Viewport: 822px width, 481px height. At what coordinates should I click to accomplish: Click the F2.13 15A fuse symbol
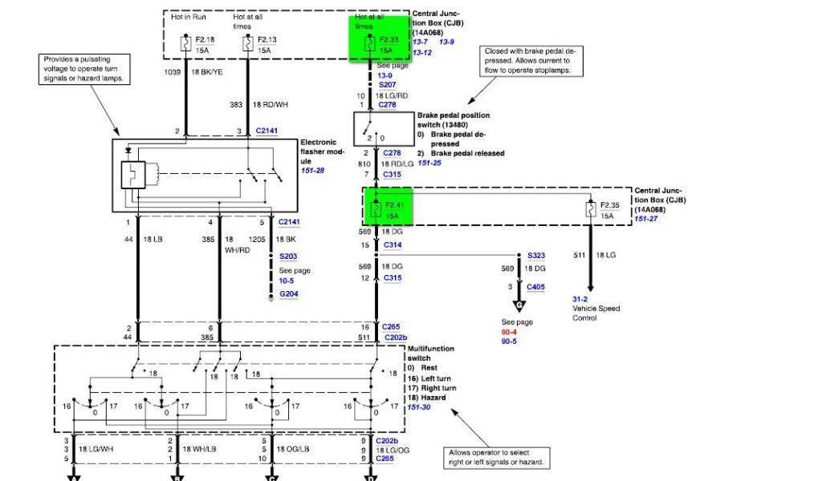[x=247, y=43]
